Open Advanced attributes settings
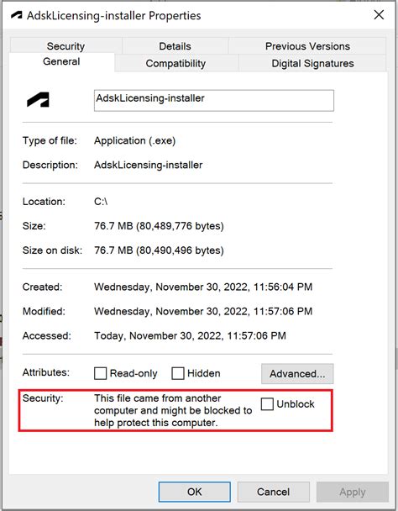Viewport: 398px width, 511px height. point(297,373)
